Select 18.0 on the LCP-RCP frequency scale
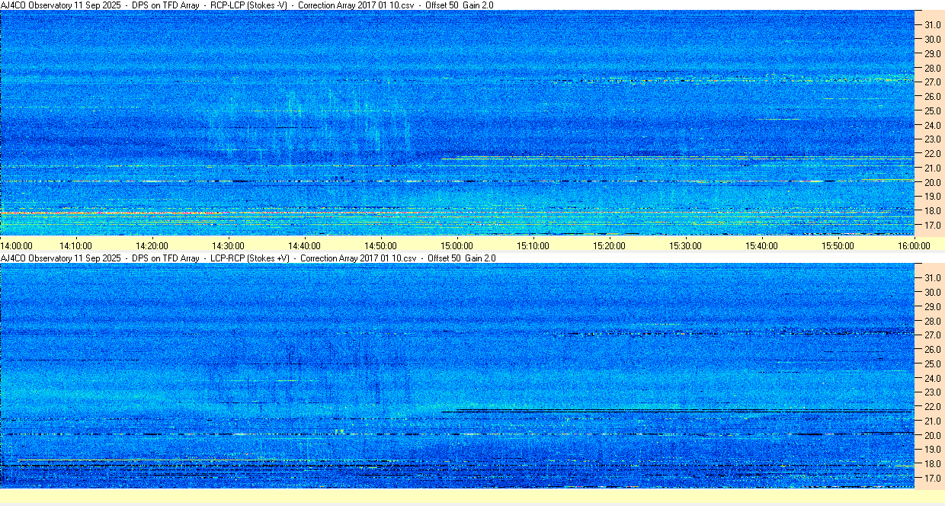Viewport: 945px width, 506px height. tap(933, 464)
